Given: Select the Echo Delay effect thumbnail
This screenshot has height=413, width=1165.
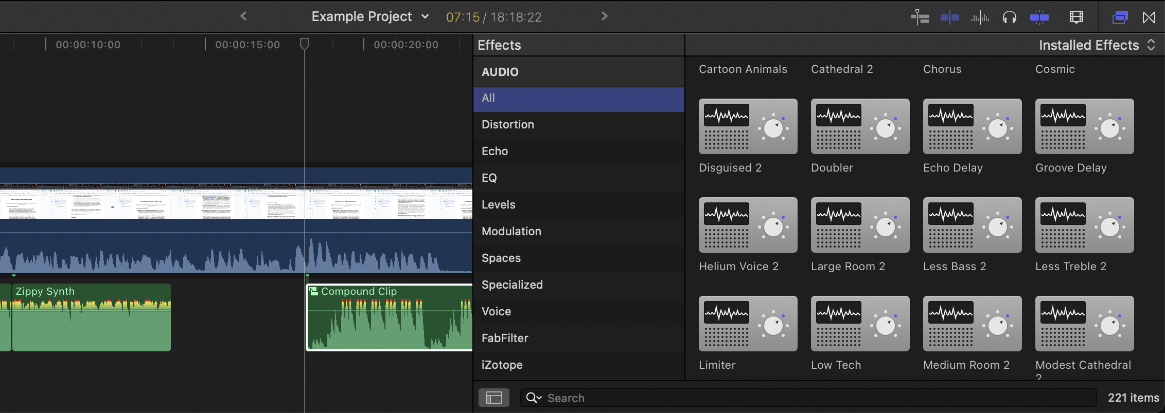Looking at the screenshot, I should (973, 126).
